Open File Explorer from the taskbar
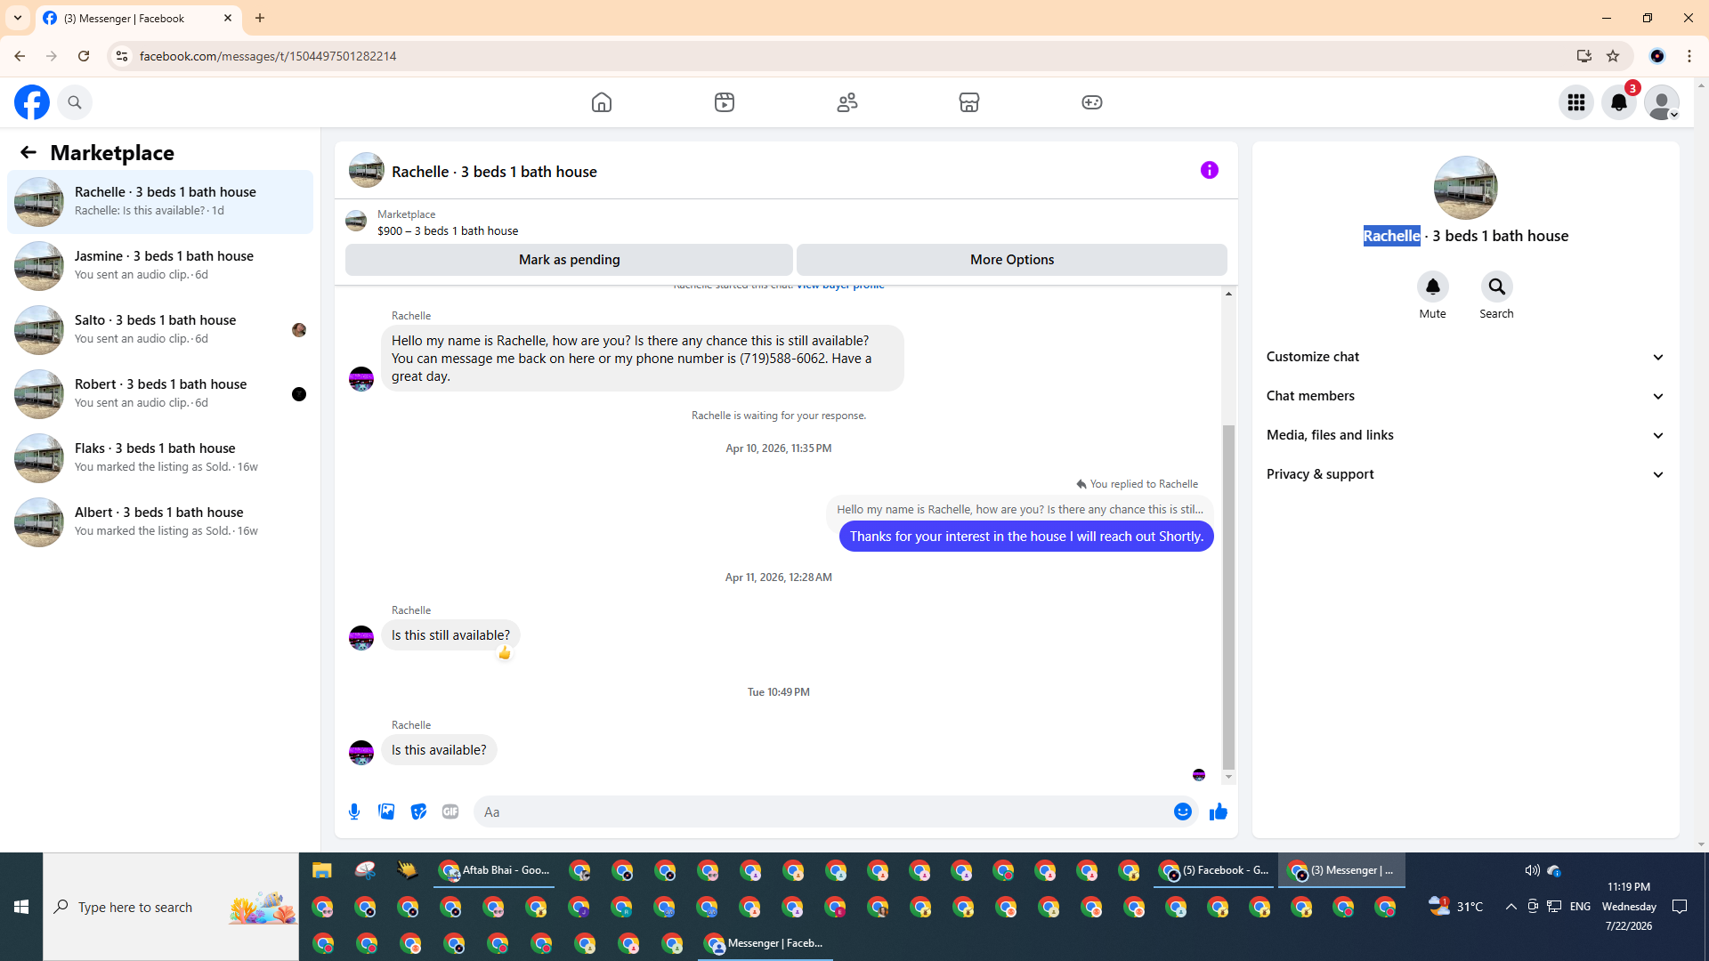The height and width of the screenshot is (961, 1709). click(x=322, y=870)
